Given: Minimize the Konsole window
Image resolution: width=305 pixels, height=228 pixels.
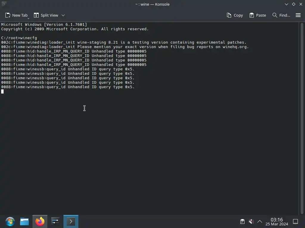Looking at the screenshot, I should (x=286, y=4).
